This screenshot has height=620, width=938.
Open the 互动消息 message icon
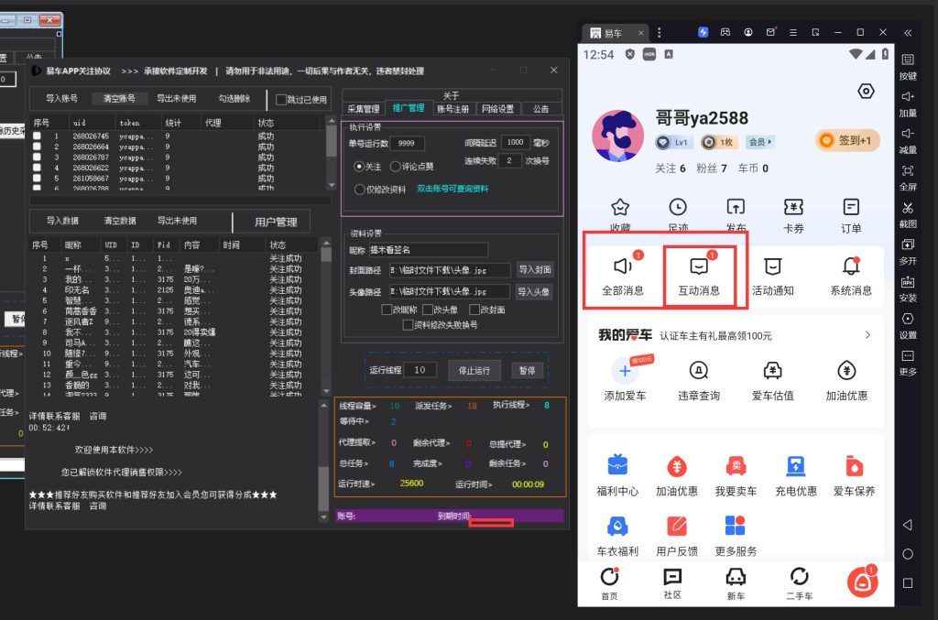[x=699, y=266]
